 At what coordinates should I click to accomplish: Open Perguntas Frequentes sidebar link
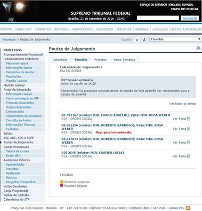coord(21,182)
